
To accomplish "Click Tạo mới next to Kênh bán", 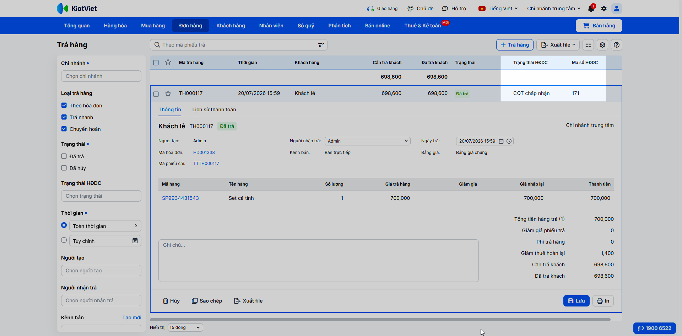I will (132, 318).
